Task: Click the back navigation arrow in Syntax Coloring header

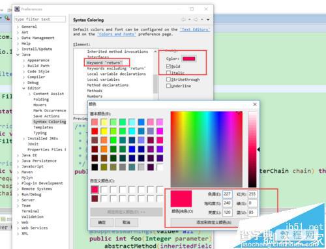Action: tap(184, 20)
